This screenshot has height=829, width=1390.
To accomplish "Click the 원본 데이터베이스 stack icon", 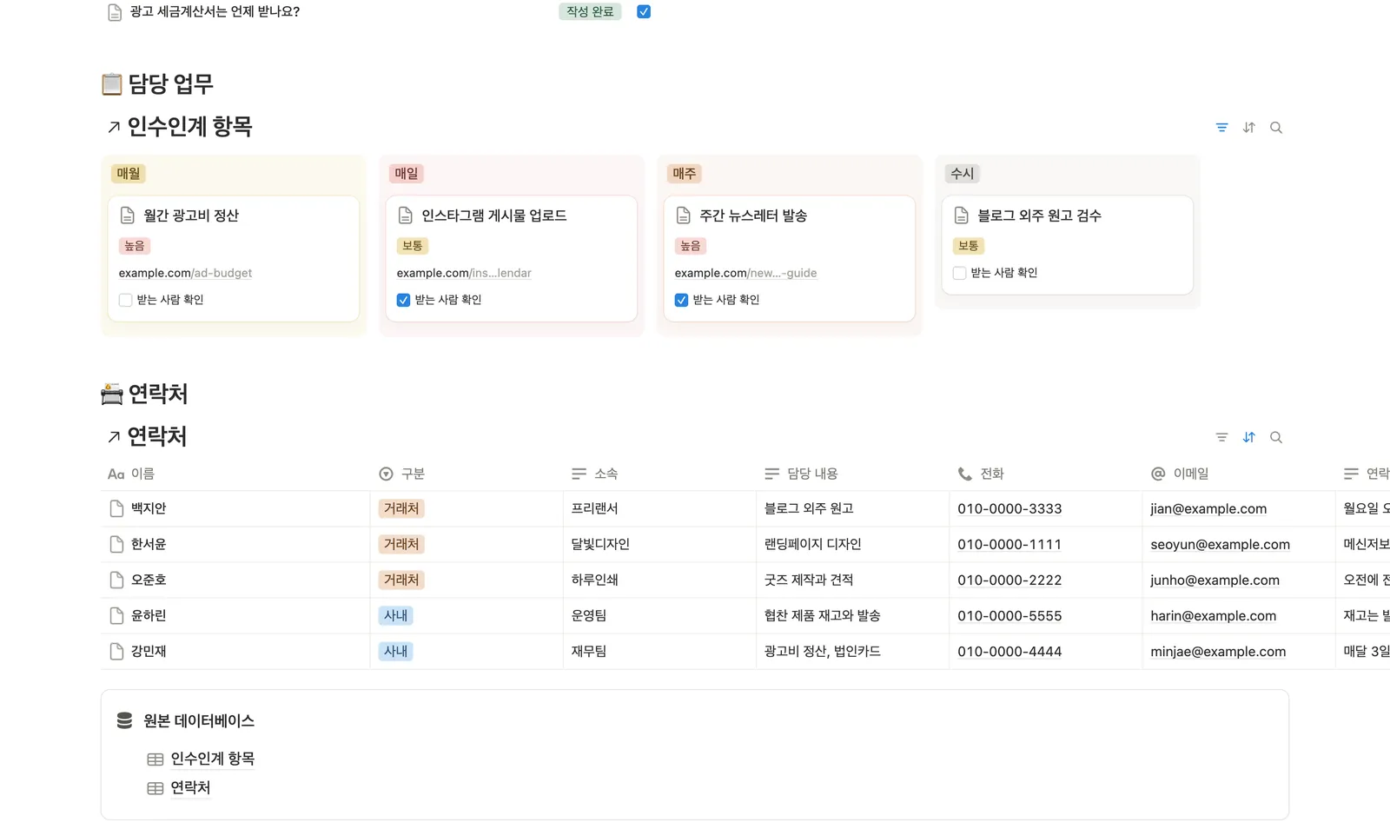I will click(124, 720).
